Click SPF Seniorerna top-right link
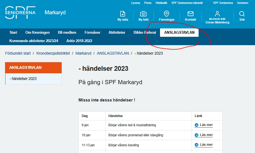255x153 pixels. point(223,3)
